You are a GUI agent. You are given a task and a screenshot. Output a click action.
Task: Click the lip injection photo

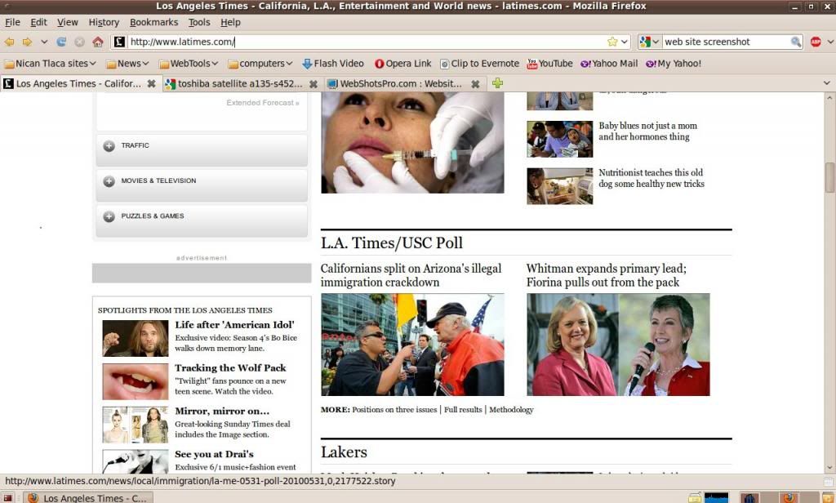[x=412, y=143]
